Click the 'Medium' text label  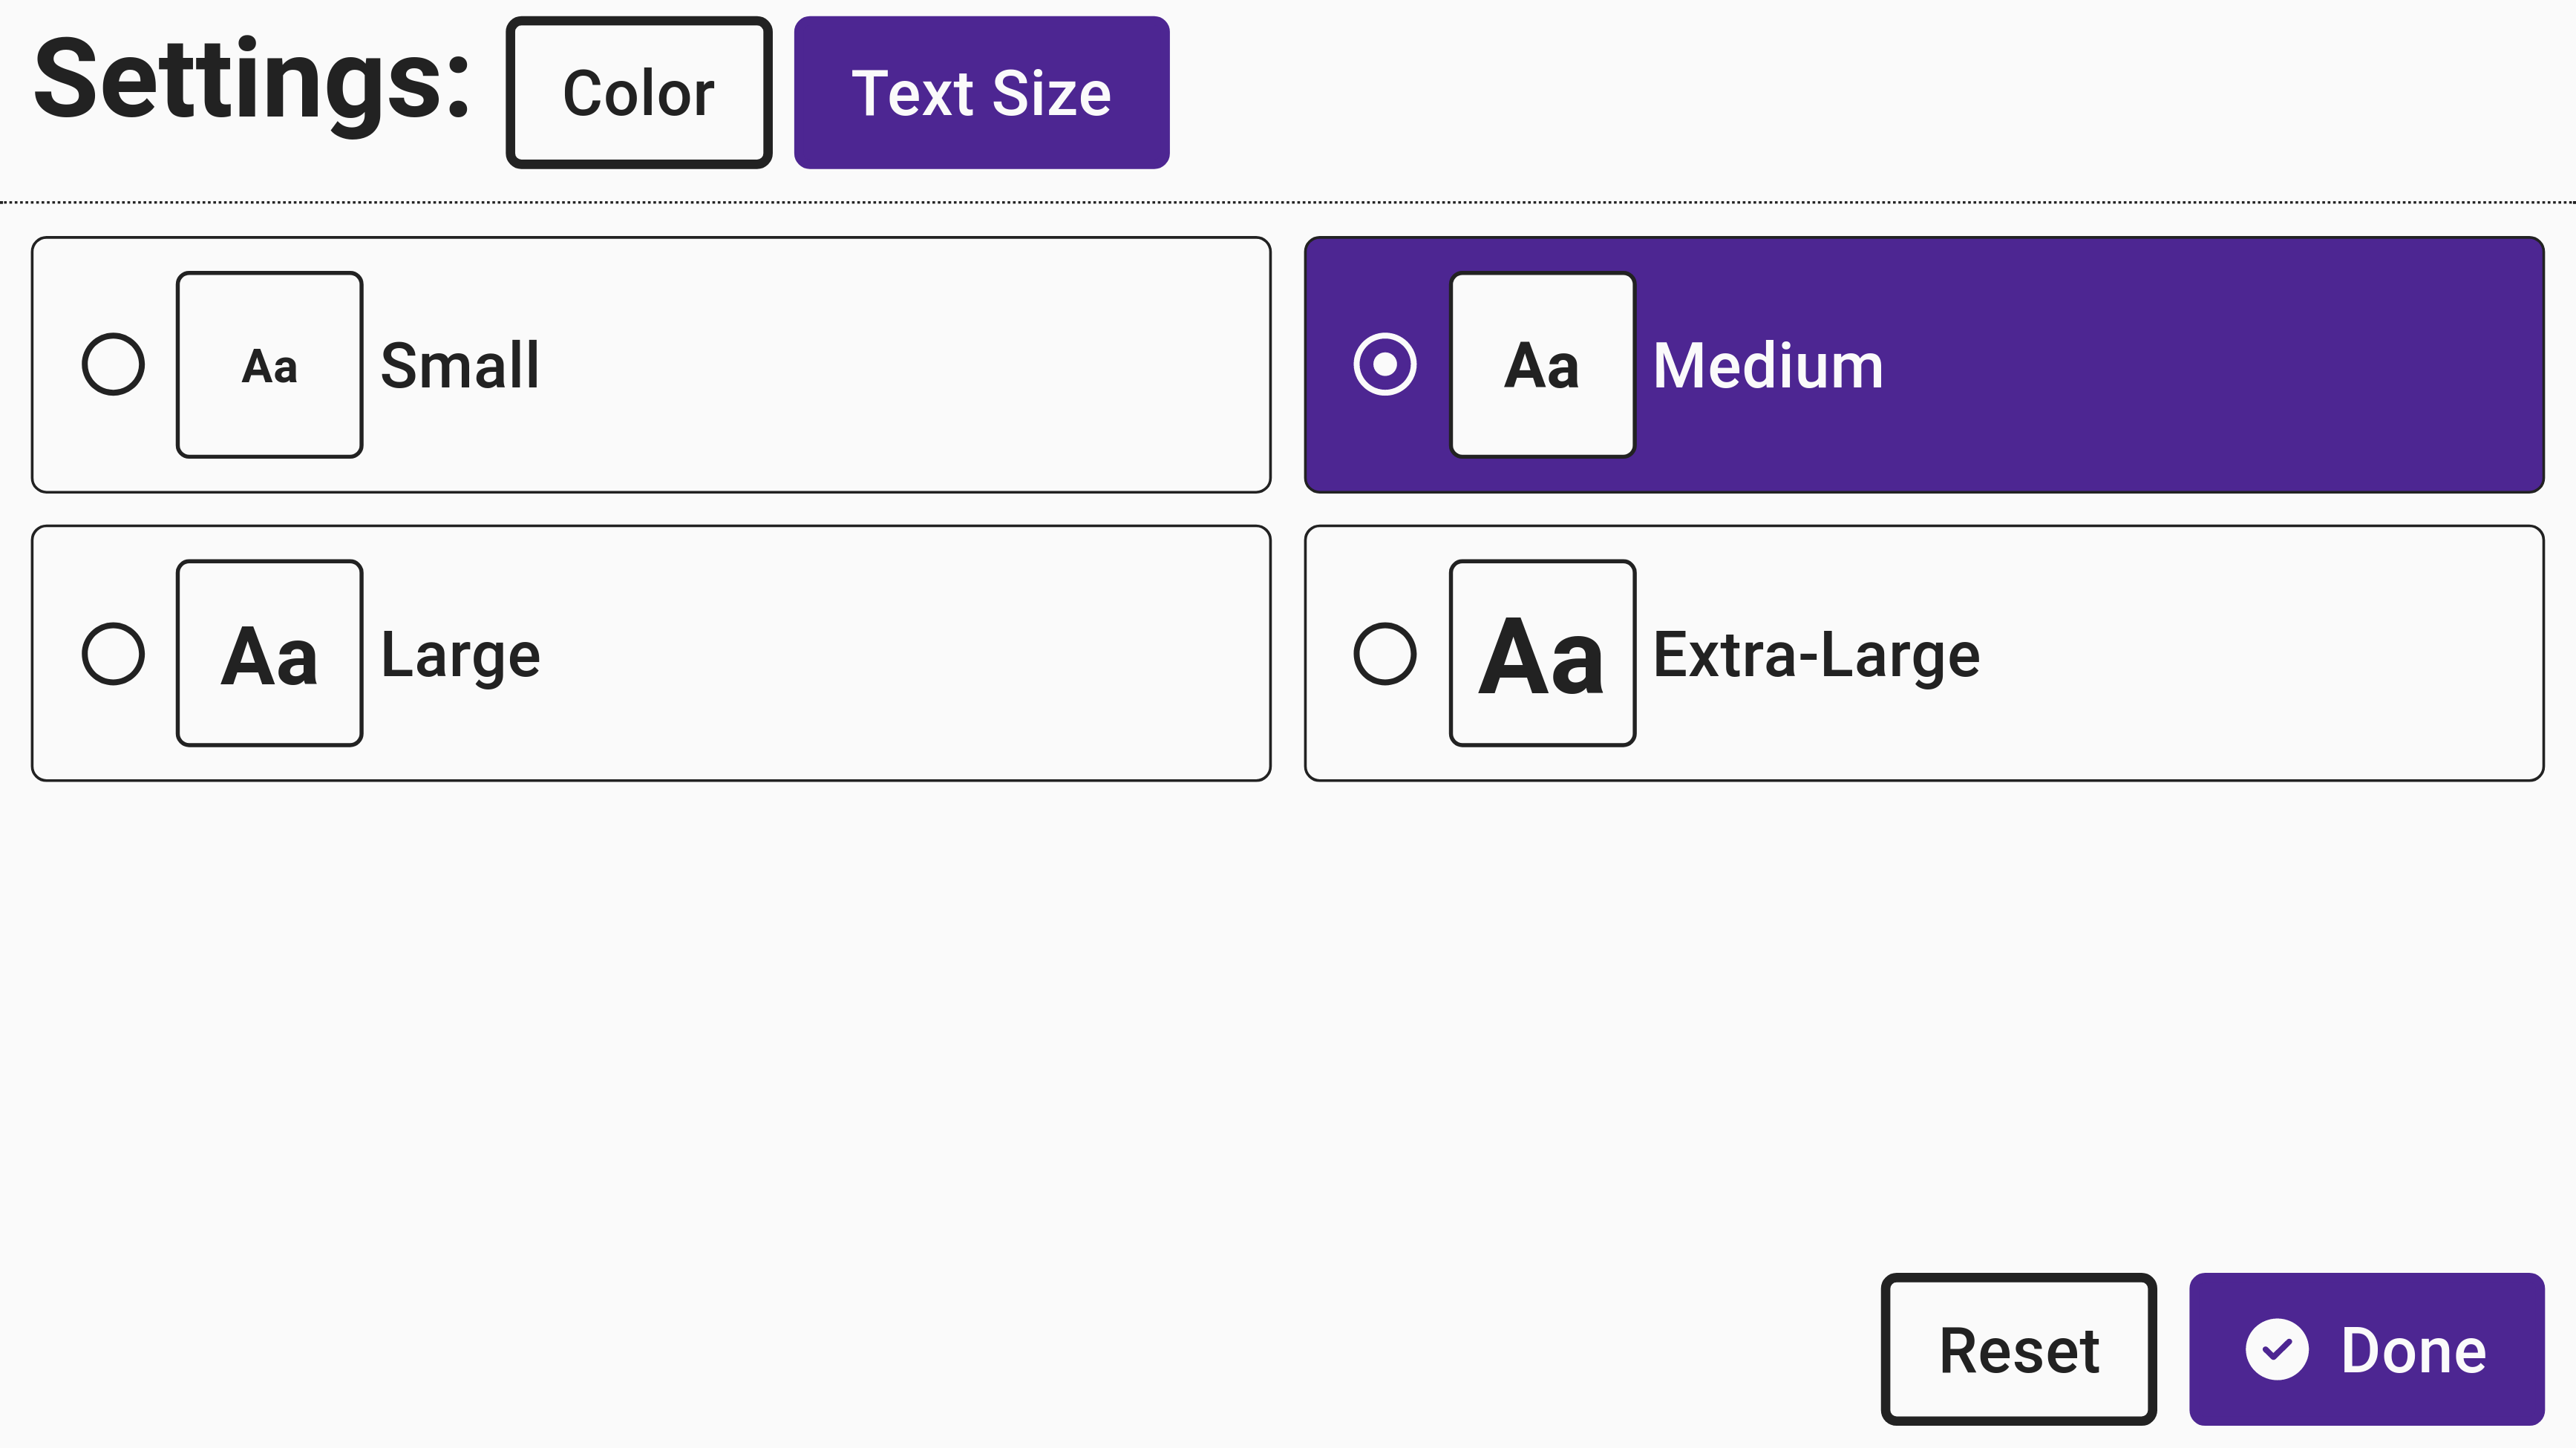(1768, 365)
